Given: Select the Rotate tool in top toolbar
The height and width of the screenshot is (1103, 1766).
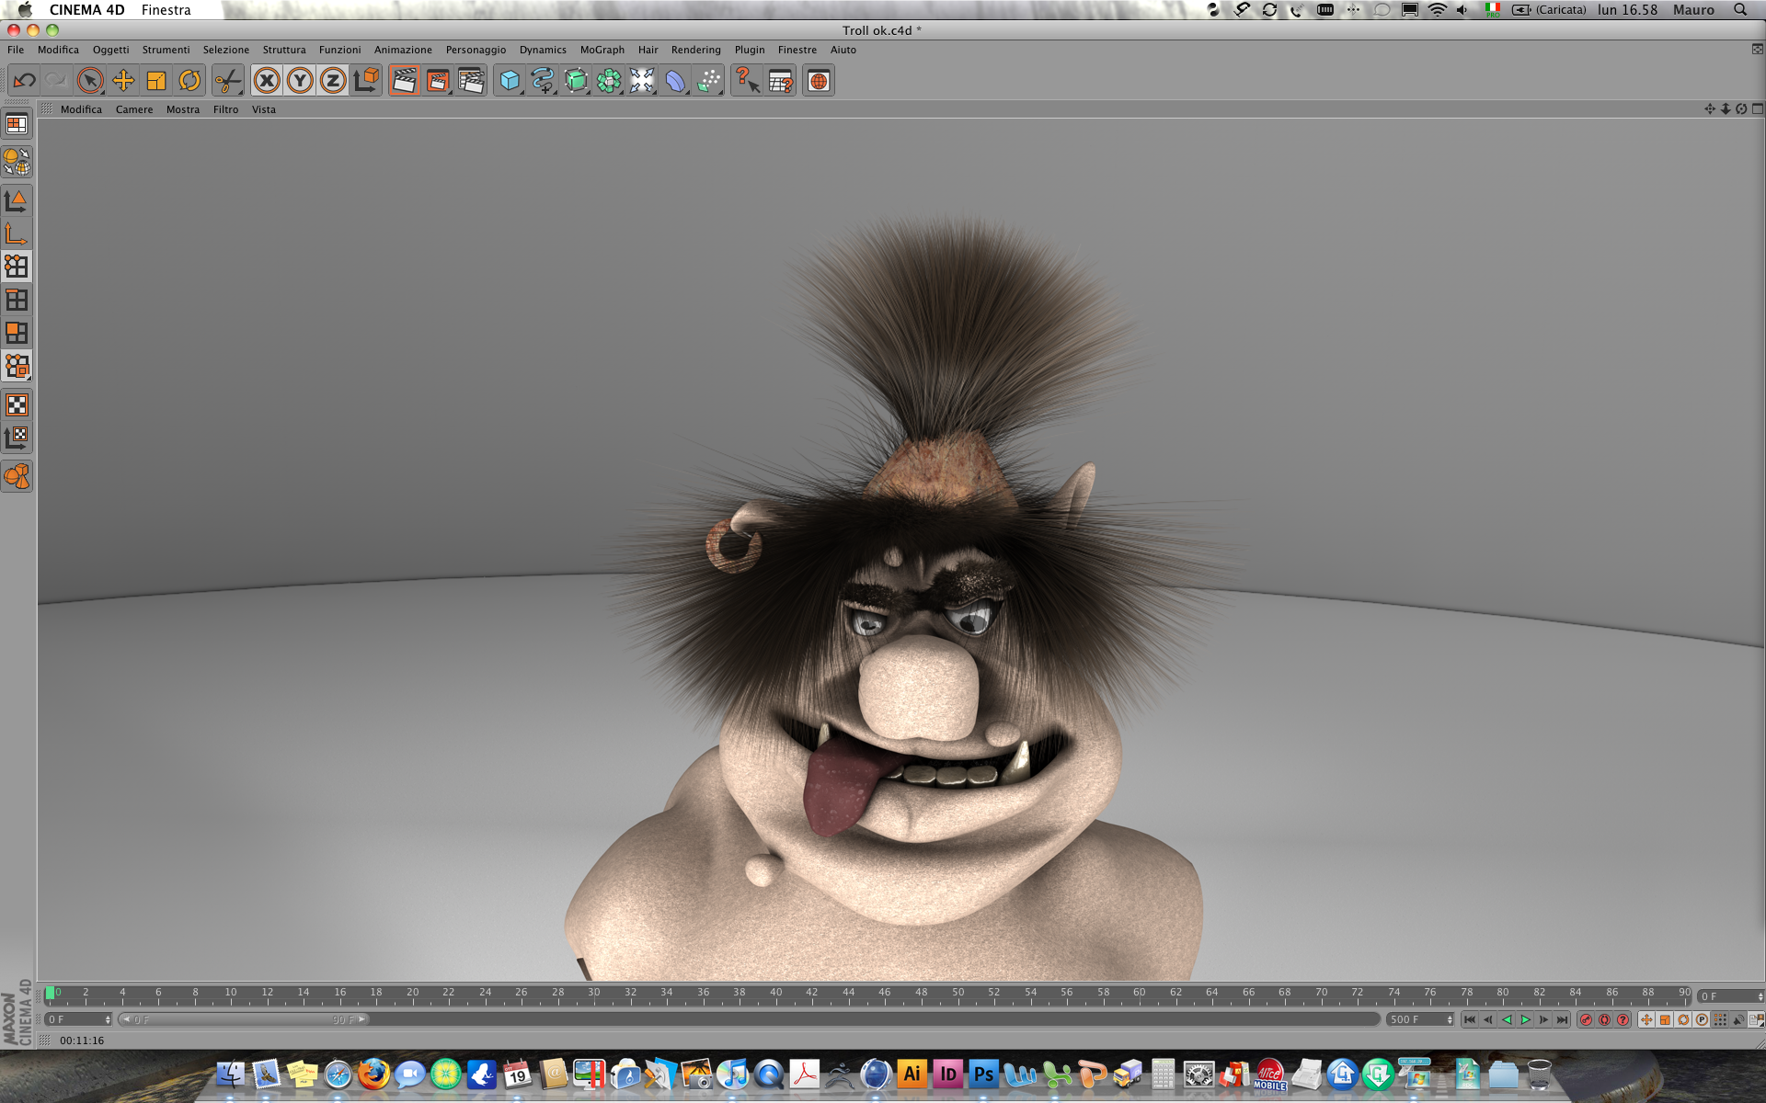Looking at the screenshot, I should point(189,81).
